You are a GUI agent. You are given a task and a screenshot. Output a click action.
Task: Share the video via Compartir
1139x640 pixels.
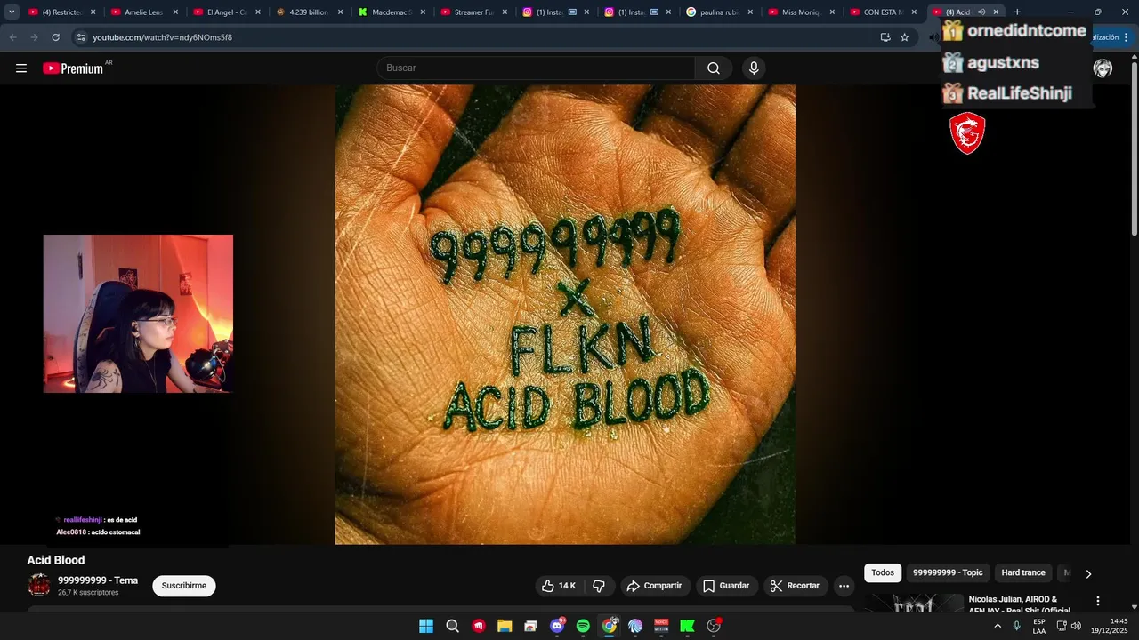(654, 586)
